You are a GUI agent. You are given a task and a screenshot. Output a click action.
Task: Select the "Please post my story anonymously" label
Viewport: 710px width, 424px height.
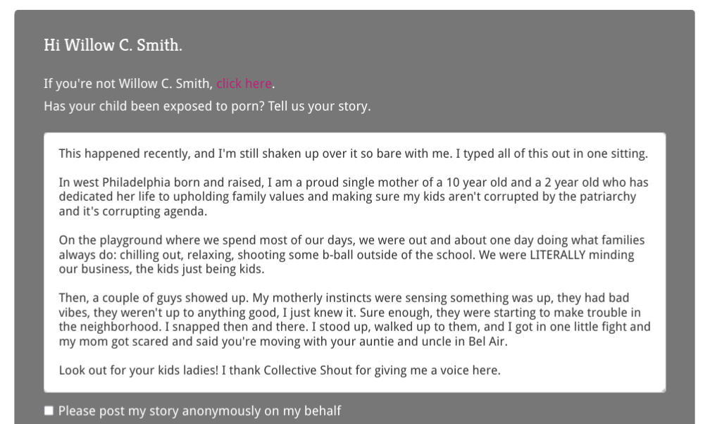tap(200, 411)
